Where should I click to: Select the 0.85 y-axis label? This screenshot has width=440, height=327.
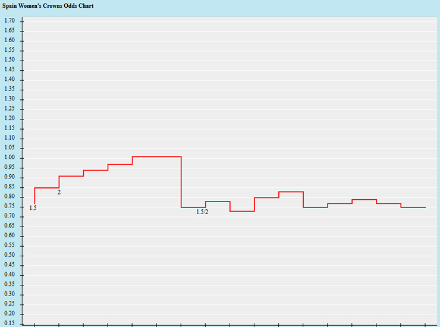click(x=10, y=187)
